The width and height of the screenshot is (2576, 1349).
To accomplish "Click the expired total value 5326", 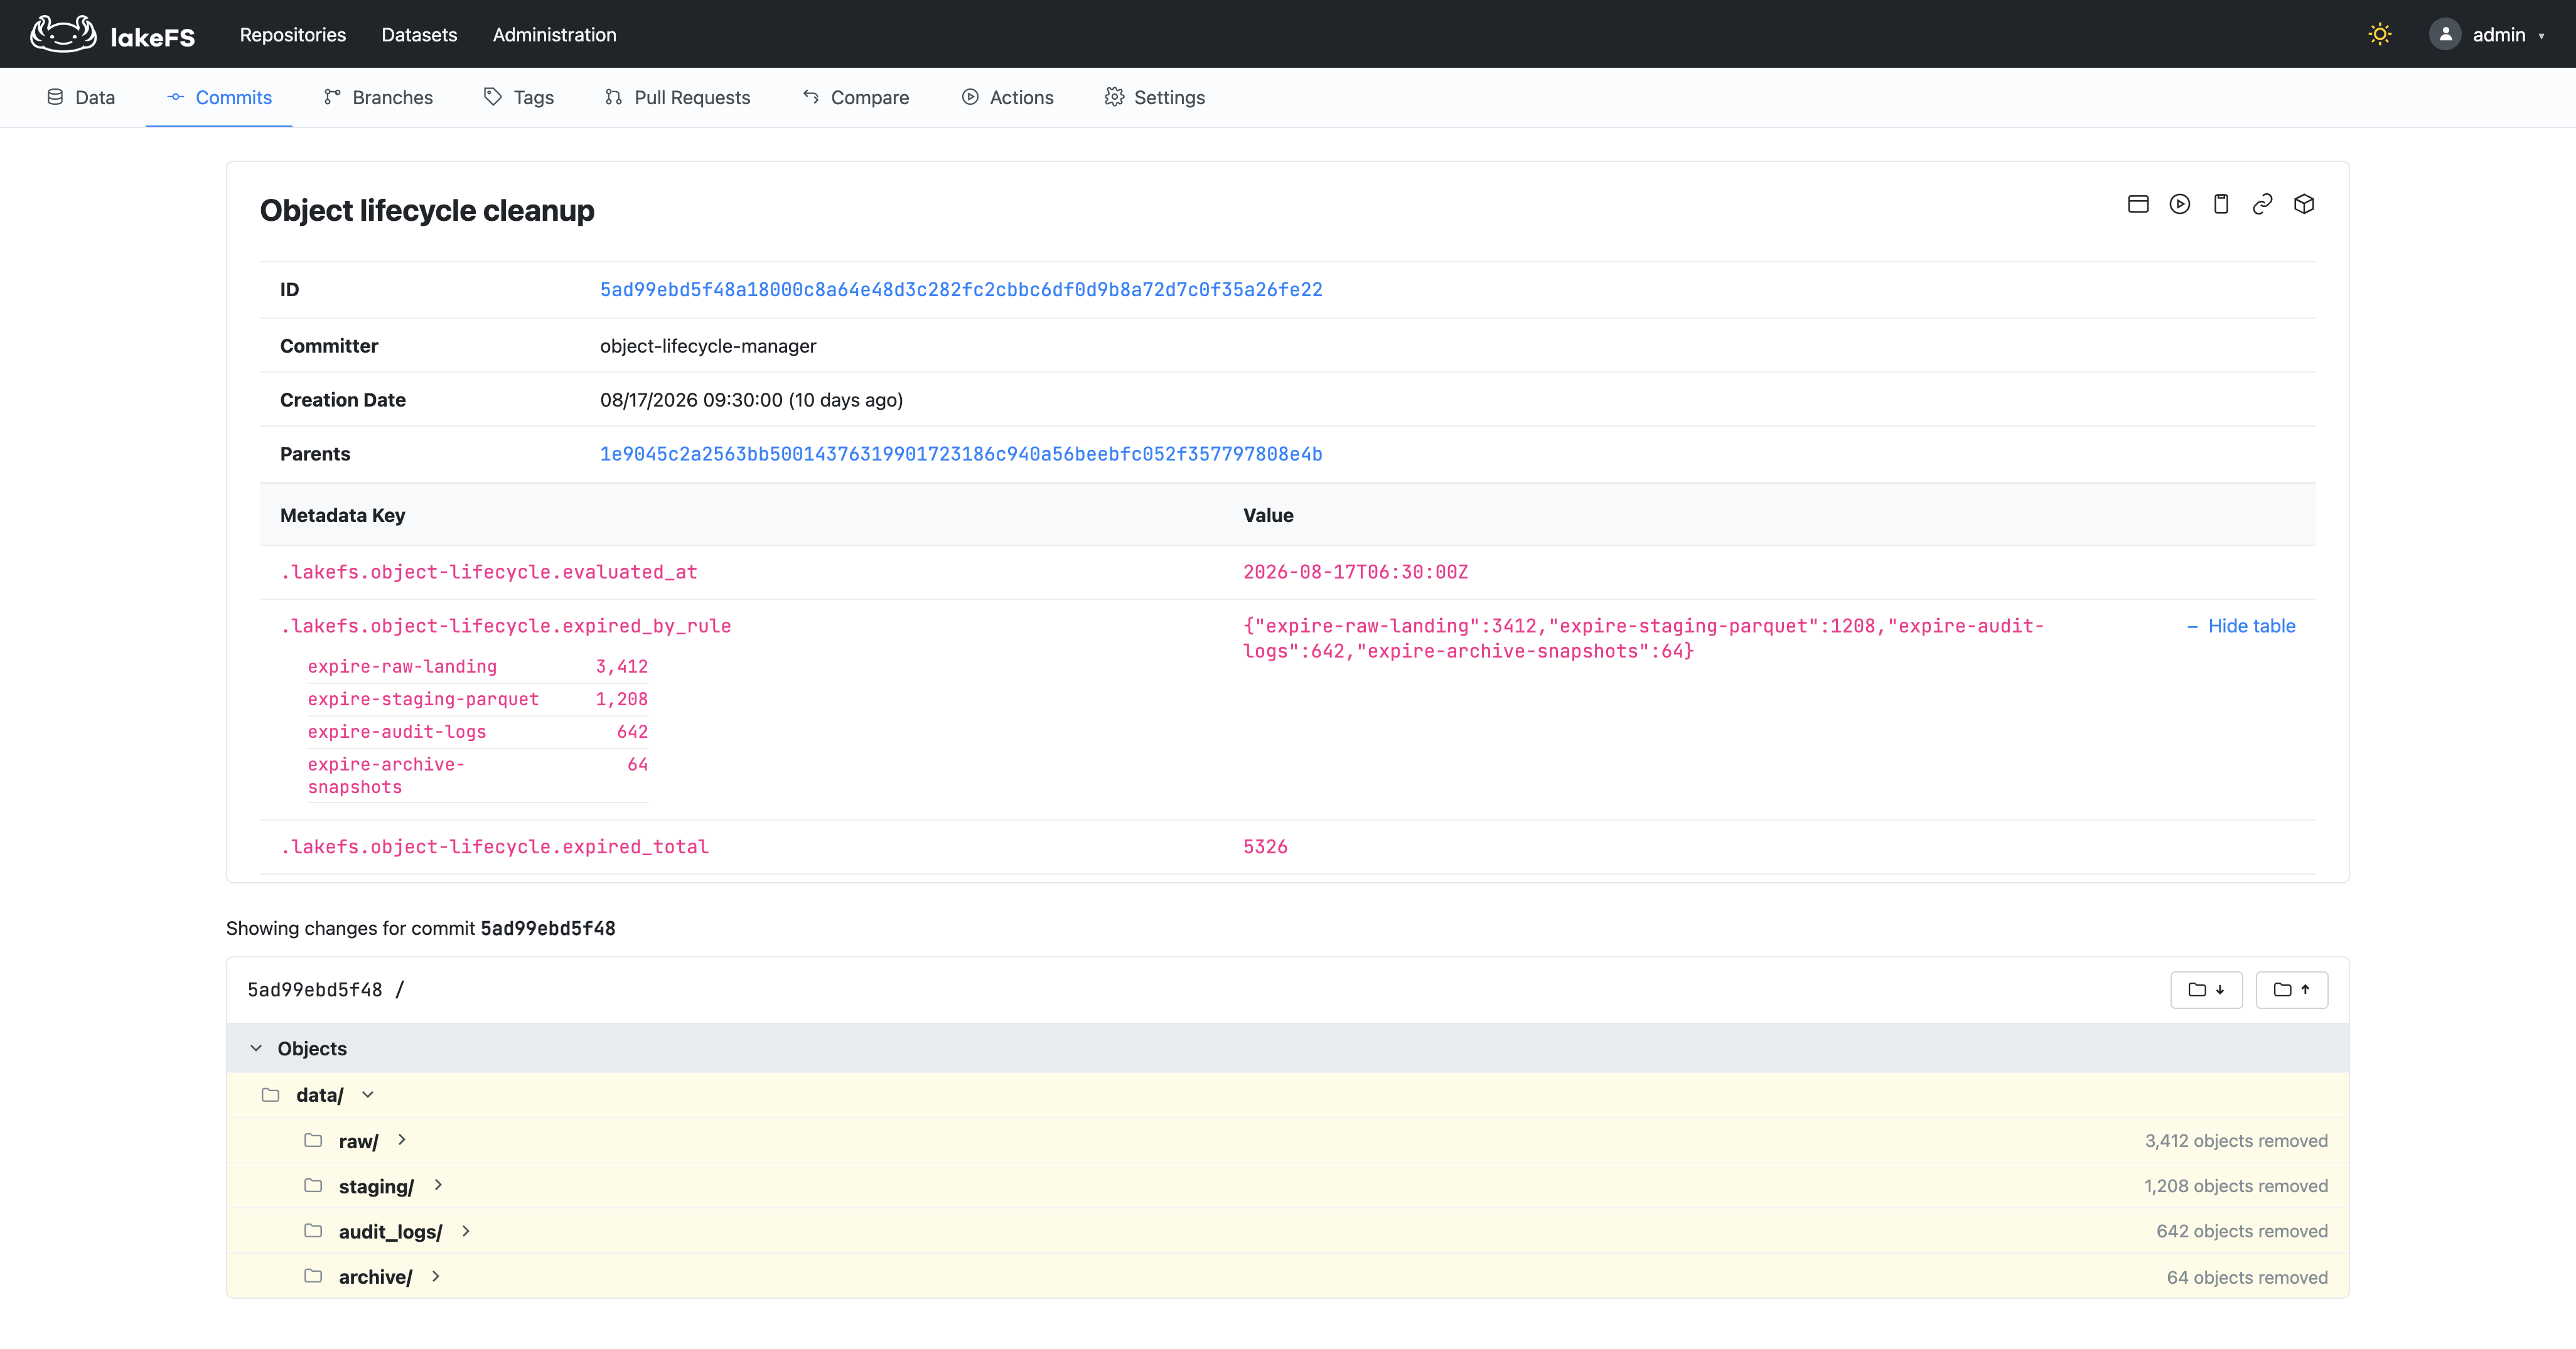I will 1265,846.
